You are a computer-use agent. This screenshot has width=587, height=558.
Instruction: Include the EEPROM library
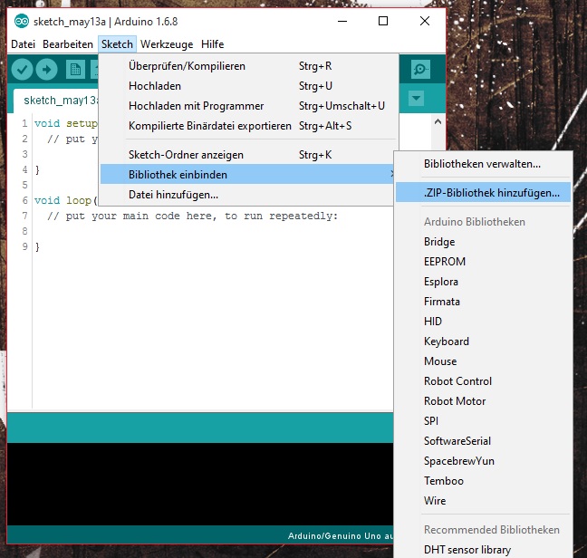[483, 262]
